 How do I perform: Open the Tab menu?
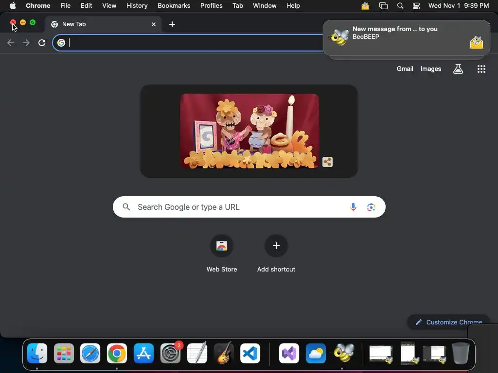[x=237, y=5]
